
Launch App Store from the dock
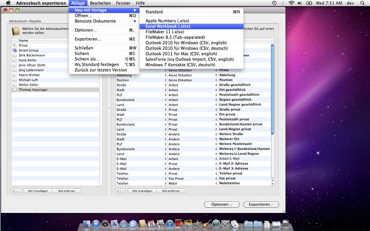[x=96, y=224]
